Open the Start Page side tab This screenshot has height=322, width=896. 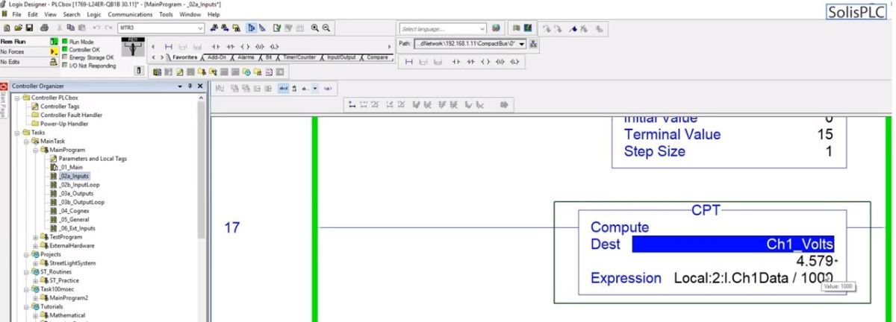pyautogui.click(x=3, y=98)
